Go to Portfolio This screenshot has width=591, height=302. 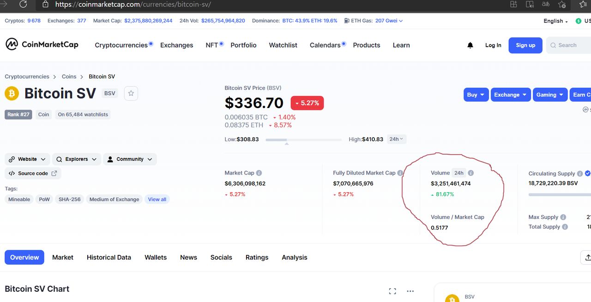click(243, 45)
